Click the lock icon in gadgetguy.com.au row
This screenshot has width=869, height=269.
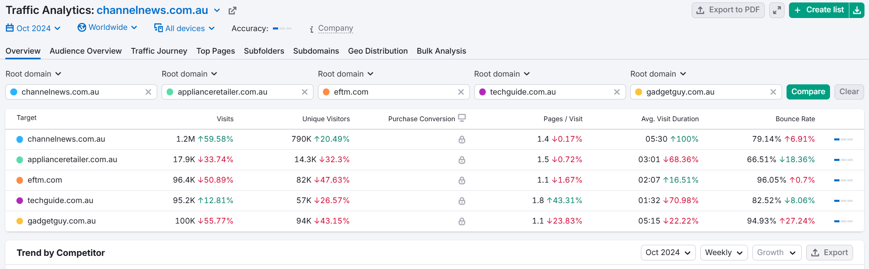(462, 222)
